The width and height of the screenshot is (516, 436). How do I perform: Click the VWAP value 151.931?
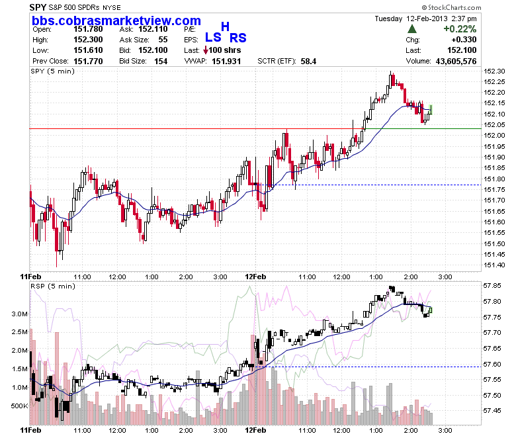point(226,62)
